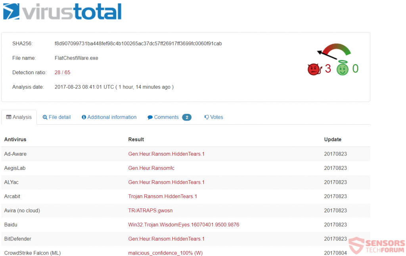Click the info icon beside Additional information
This screenshot has height=256, width=406.
84,117
